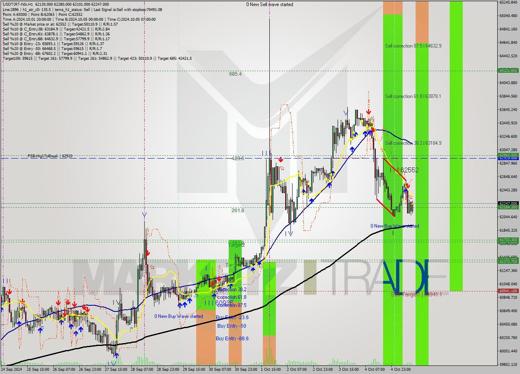Viewport: 520px width, 374px height.
Task: Click the 'Sell %20 @ Market price' info line
Action: tap(60, 24)
